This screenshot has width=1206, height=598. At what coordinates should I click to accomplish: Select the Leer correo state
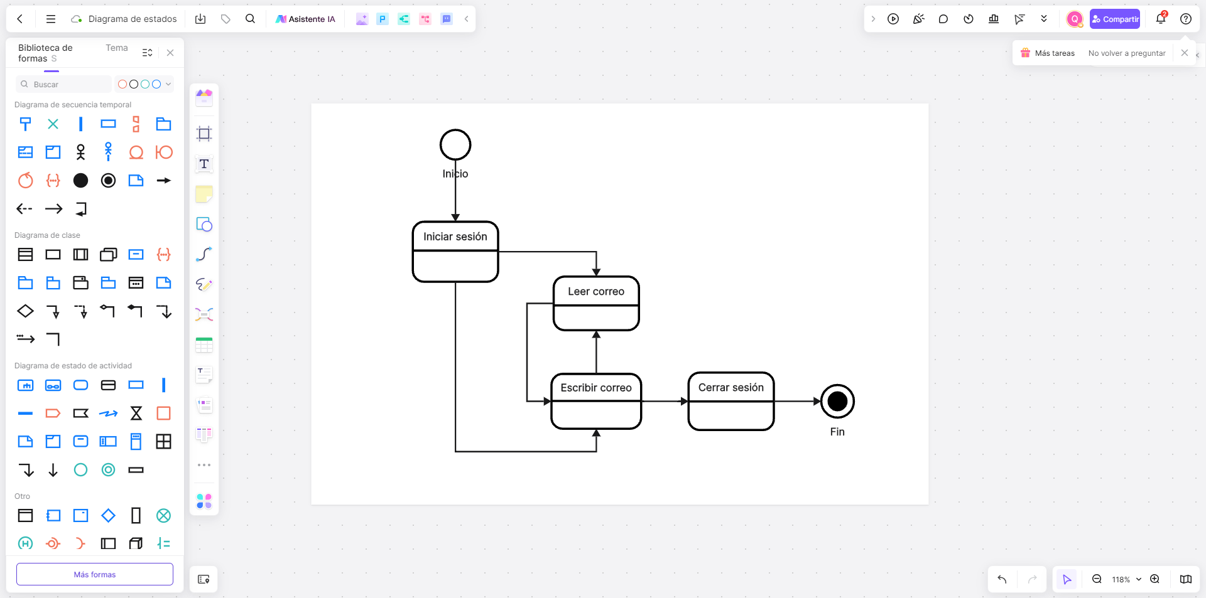click(596, 304)
